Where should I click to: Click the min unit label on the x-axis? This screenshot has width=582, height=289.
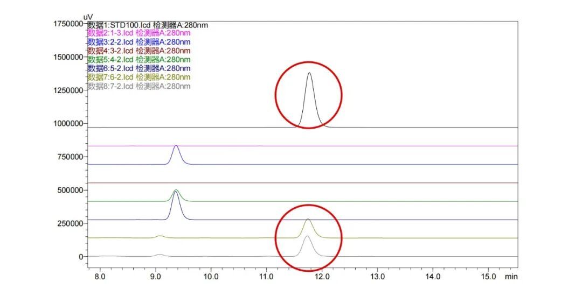(511, 277)
